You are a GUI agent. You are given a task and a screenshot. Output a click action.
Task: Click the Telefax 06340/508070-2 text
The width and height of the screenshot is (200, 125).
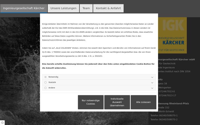pyautogui.click(x=164, y=119)
